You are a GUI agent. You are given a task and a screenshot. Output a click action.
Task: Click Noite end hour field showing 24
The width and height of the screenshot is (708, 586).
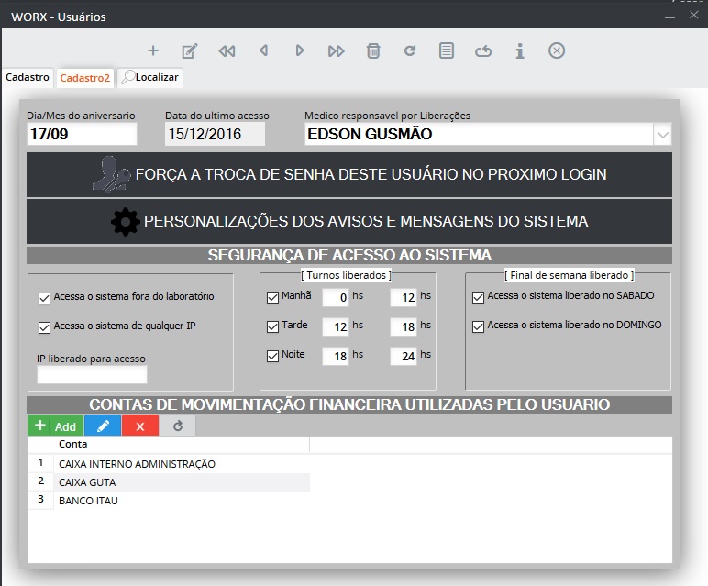point(404,356)
